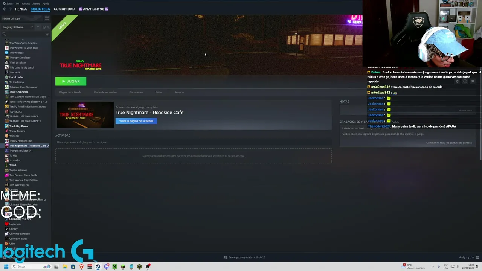Open the Amigos menu

pyautogui.click(x=26, y=3)
